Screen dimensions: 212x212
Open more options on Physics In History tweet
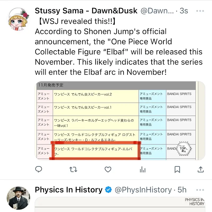(200, 190)
